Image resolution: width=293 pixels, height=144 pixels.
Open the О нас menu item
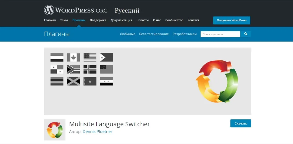pyautogui.click(x=157, y=20)
